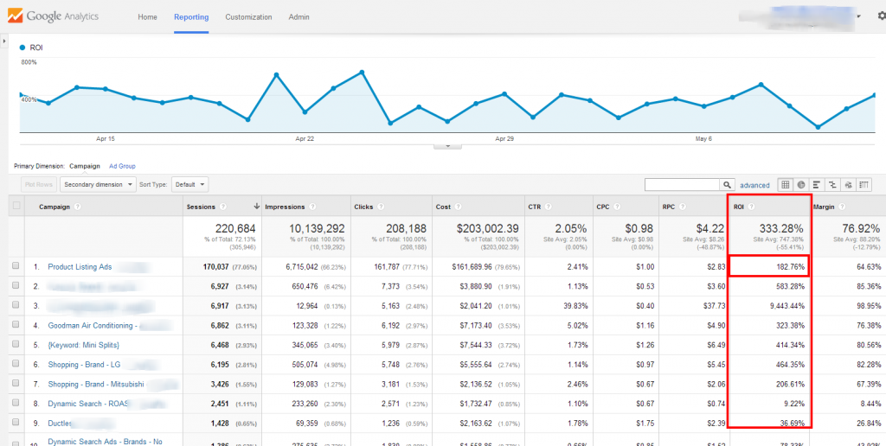Click inside the table search field
886x446 pixels.
tap(683, 185)
